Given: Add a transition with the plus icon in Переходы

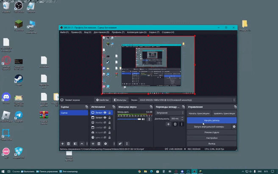Looking at the screenshot, I should [168, 124].
